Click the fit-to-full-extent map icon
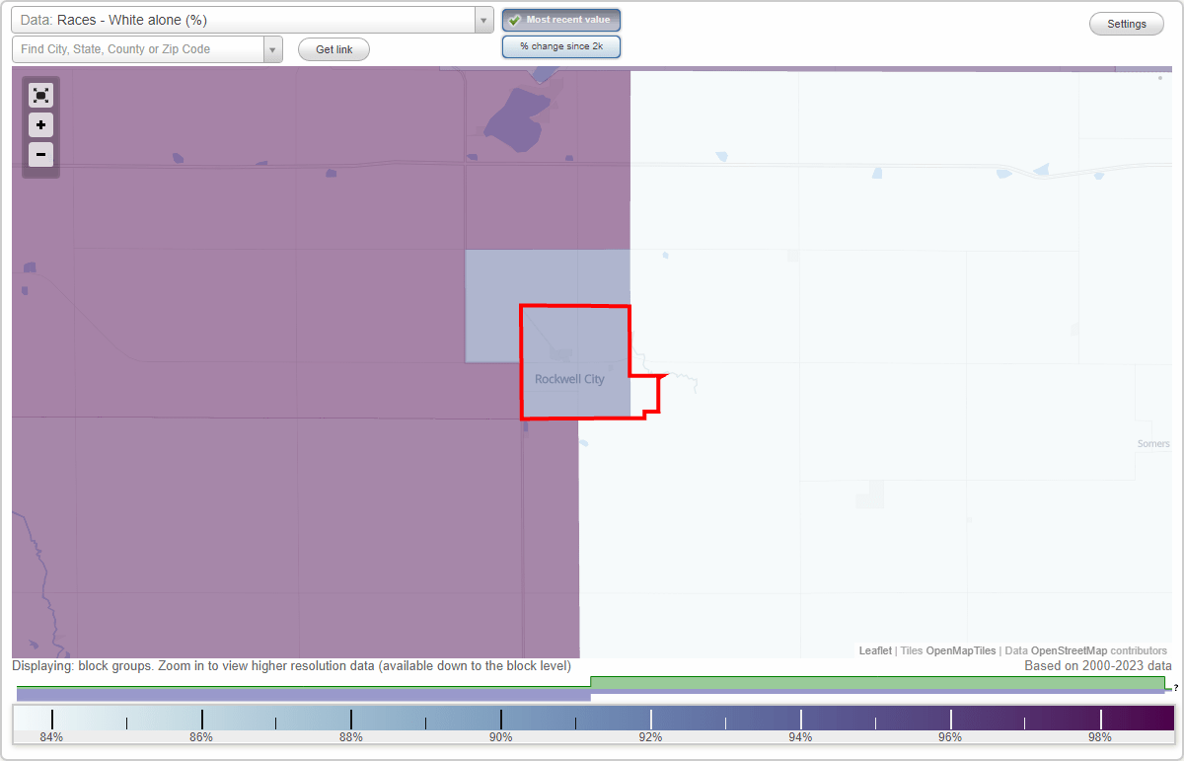This screenshot has height=761, width=1184. tap(40, 95)
